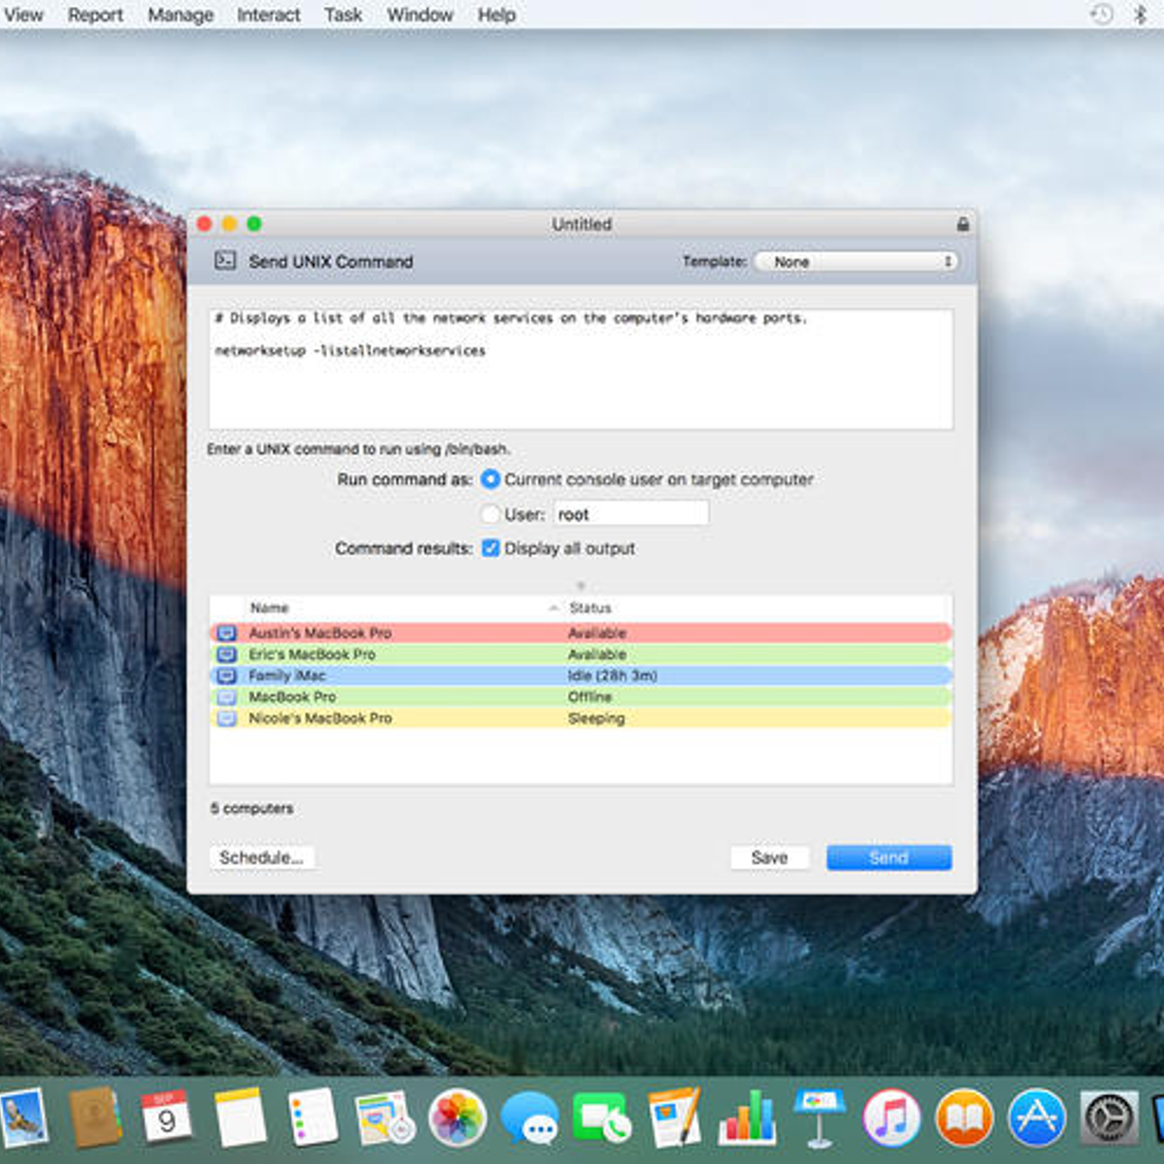1164x1164 pixels.
Task: Select the Current console user radio button
Action: [491, 479]
